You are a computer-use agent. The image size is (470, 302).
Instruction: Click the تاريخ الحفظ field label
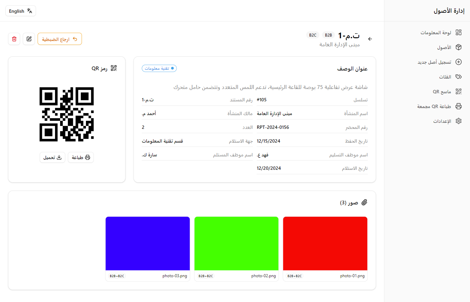click(x=356, y=141)
